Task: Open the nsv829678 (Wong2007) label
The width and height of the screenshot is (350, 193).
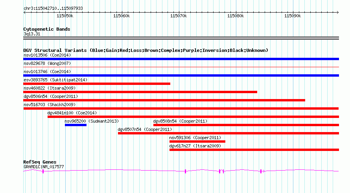Action: tap(47, 63)
